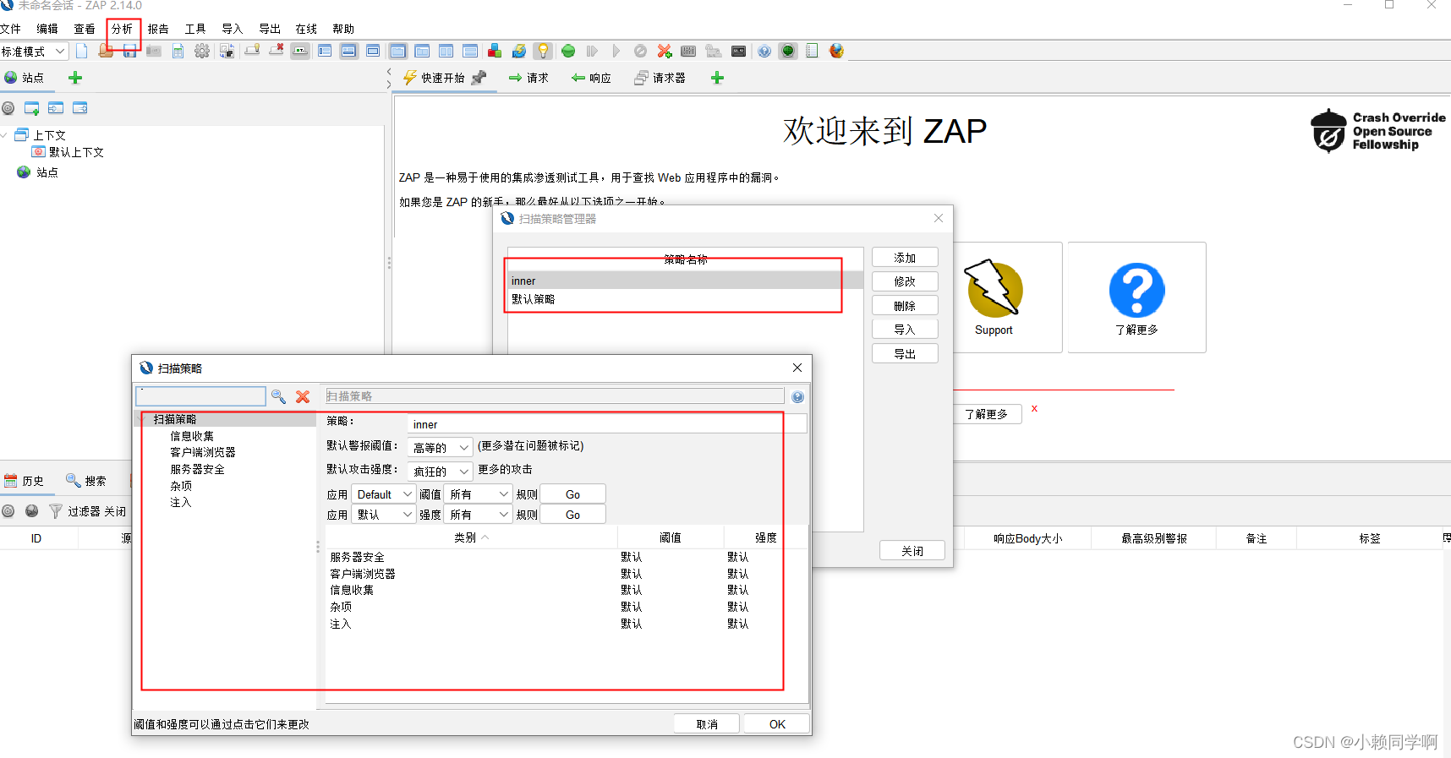Switch to the 搜索 tab
This screenshot has height=758, width=1451.
click(86, 481)
